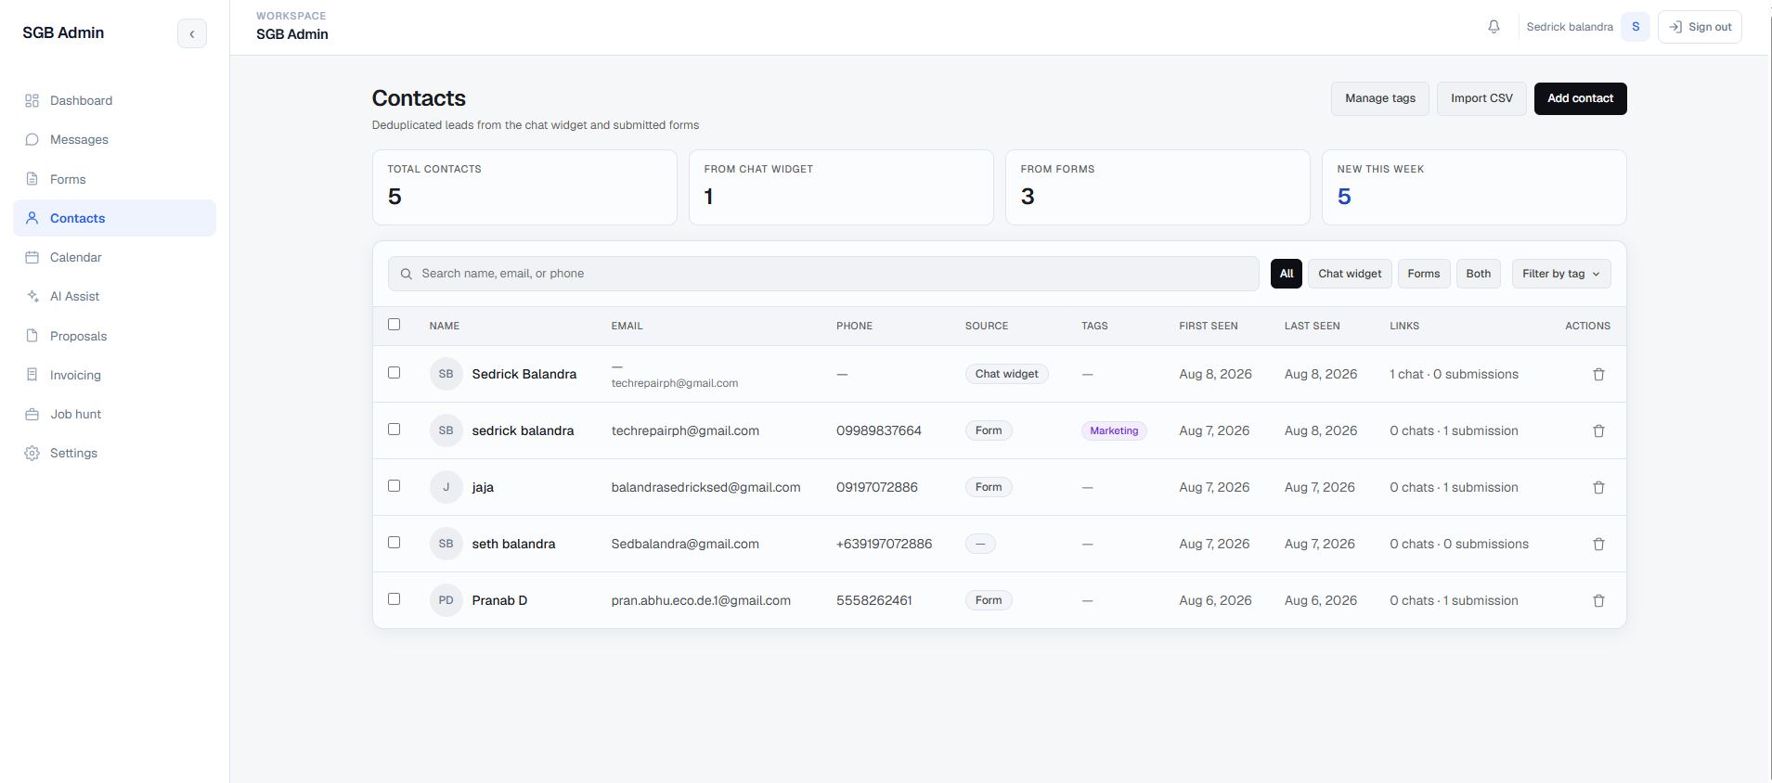This screenshot has height=783, width=1772.
Task: Click the J avatar for jaja
Action: [446, 487]
